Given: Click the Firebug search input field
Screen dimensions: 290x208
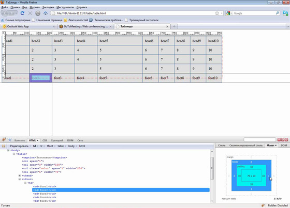Looking at the screenshot, I should pos(259,139).
